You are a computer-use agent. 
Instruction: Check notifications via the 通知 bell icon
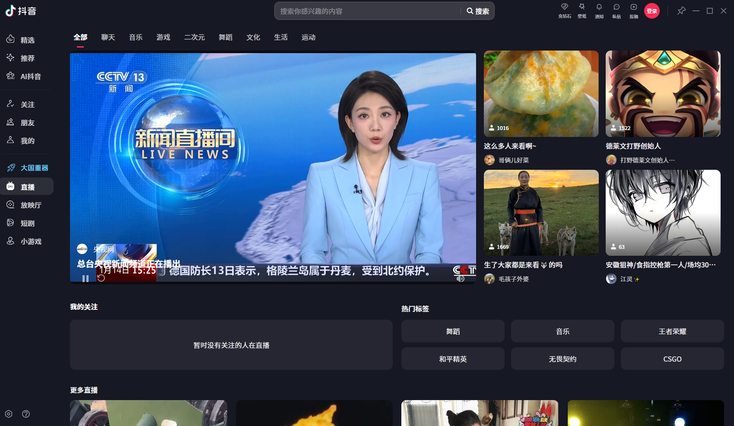tap(599, 11)
